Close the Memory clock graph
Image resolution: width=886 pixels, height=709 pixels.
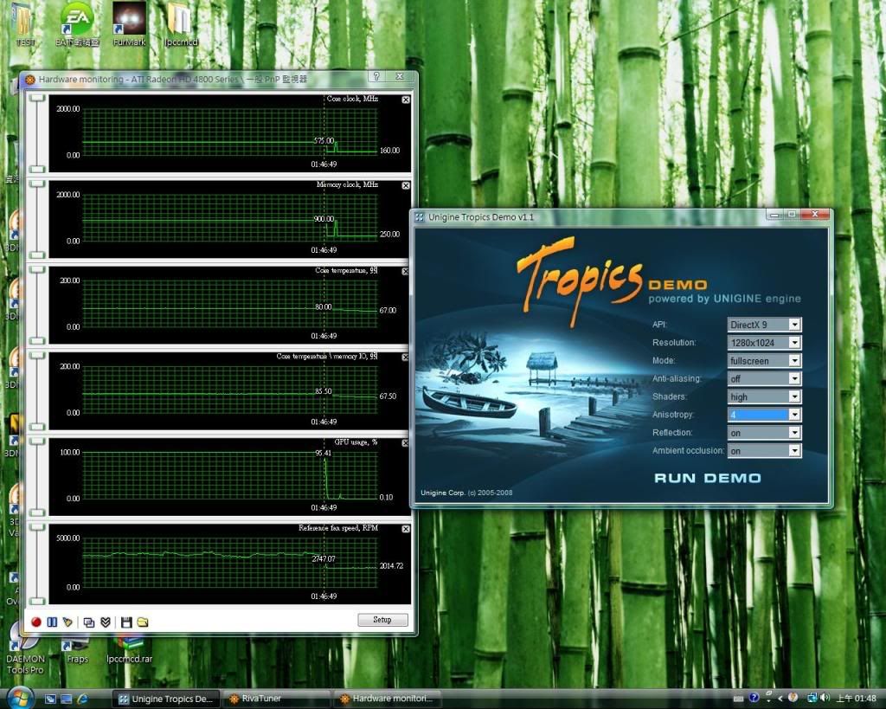pos(406,185)
